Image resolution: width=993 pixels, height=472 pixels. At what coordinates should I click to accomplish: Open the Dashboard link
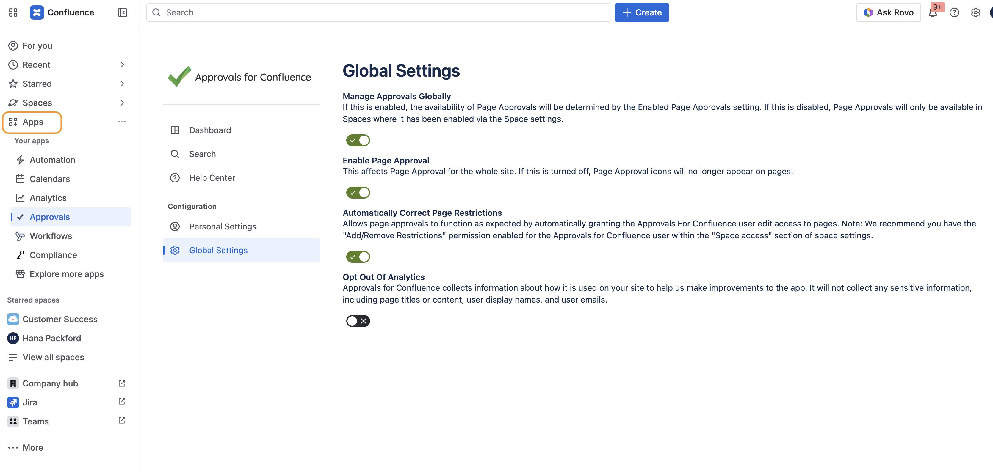click(241, 130)
